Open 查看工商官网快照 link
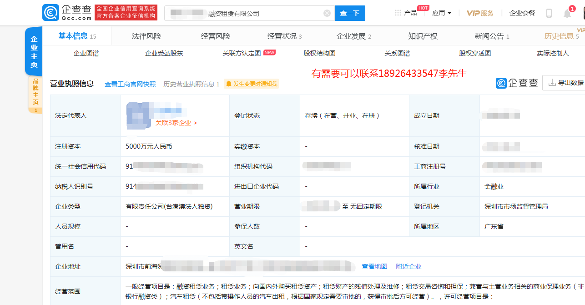 130,84
